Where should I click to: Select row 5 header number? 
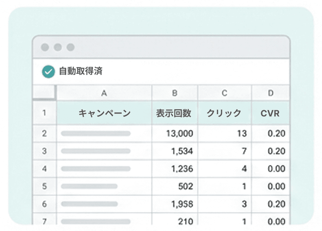click(44, 186)
